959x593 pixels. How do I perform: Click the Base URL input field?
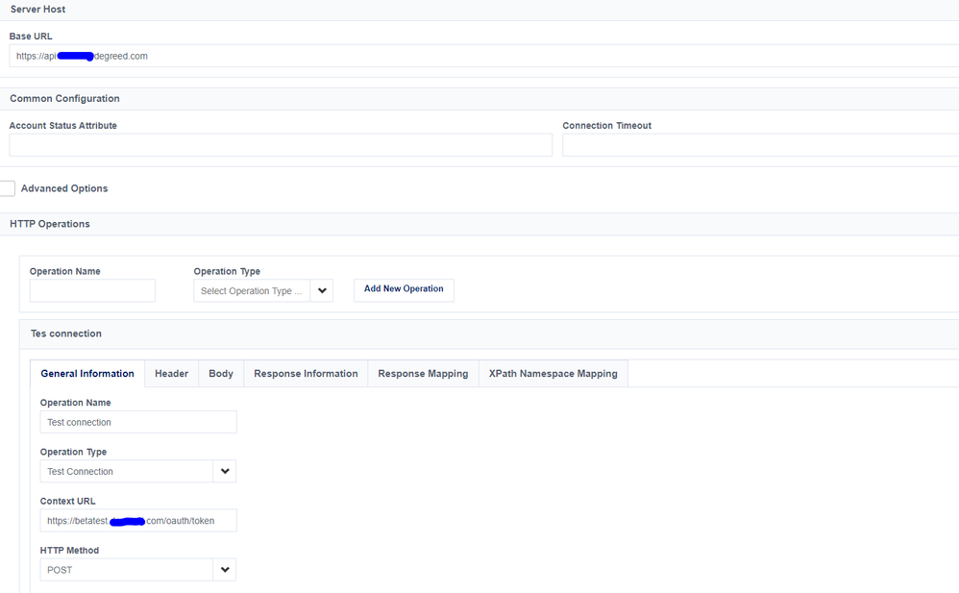pos(480,56)
